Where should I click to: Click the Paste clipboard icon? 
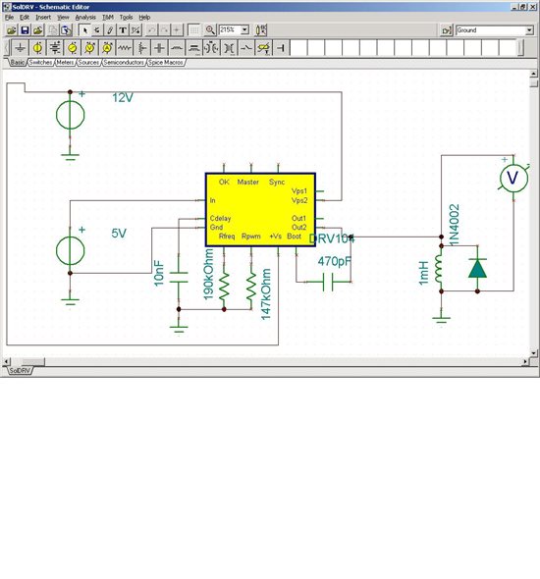click(66, 29)
